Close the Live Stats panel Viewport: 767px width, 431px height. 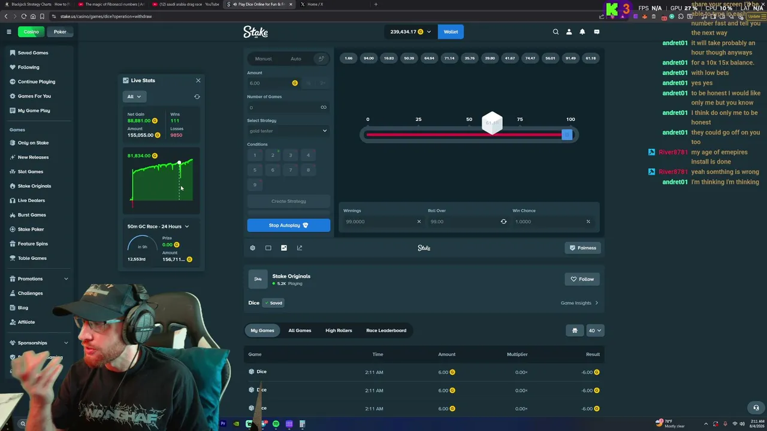point(198,80)
